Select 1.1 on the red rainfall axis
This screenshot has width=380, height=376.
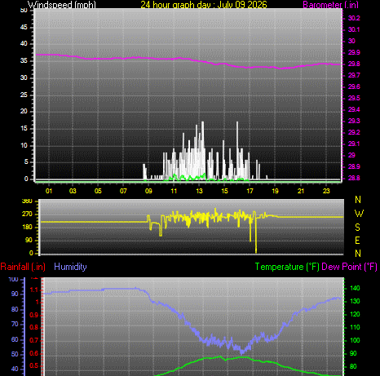[x=34, y=290]
